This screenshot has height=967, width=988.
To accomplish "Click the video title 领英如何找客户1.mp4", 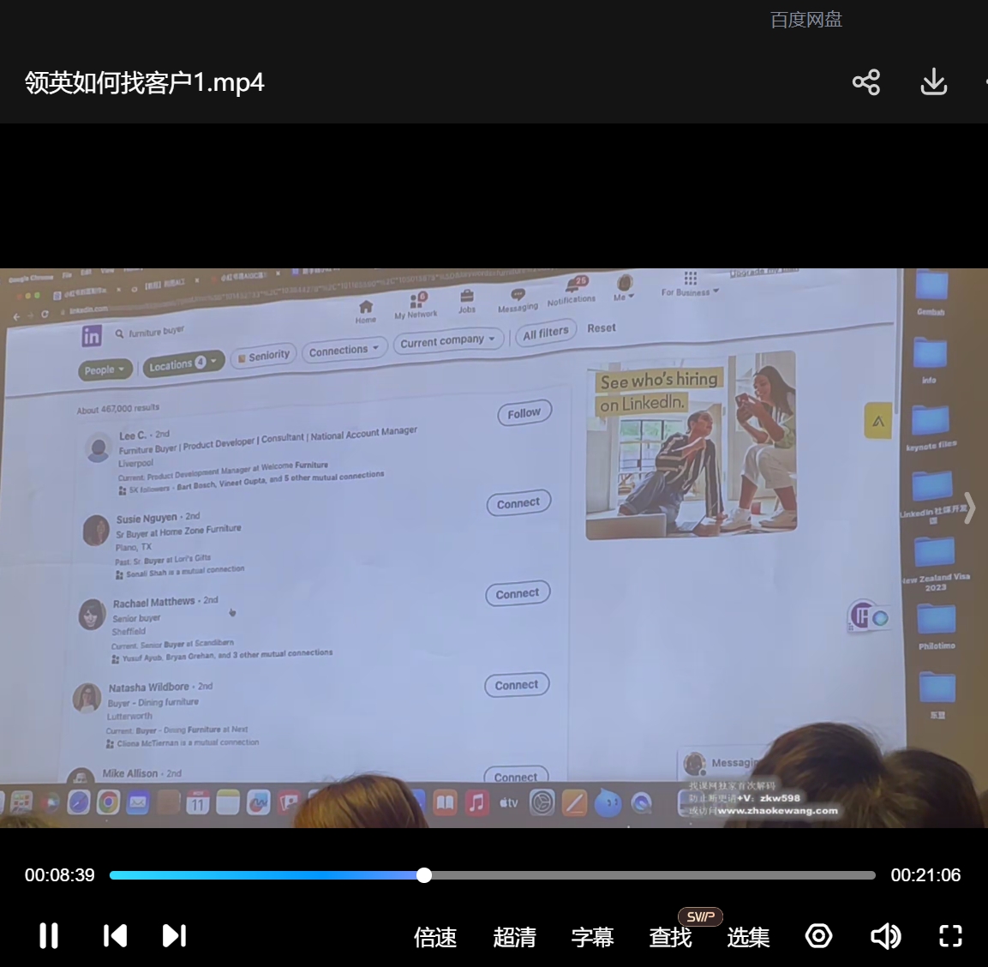I will (x=144, y=82).
